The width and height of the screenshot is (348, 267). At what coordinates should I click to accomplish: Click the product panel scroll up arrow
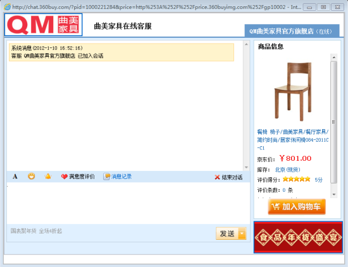click(334, 58)
